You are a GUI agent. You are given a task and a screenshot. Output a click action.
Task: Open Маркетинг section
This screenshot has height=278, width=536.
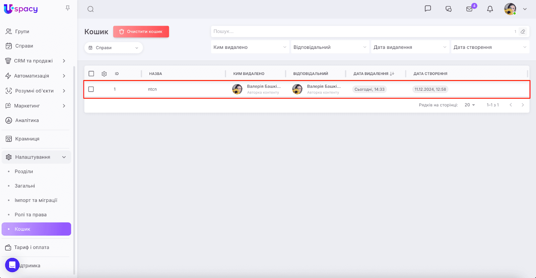(27, 106)
